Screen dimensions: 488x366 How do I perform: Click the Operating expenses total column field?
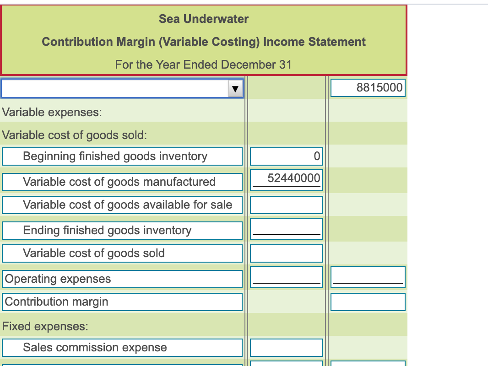coord(368,277)
